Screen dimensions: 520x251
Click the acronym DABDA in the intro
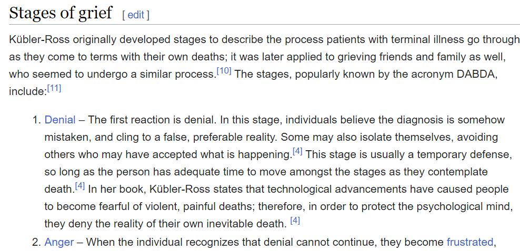pyautogui.click(x=472, y=74)
